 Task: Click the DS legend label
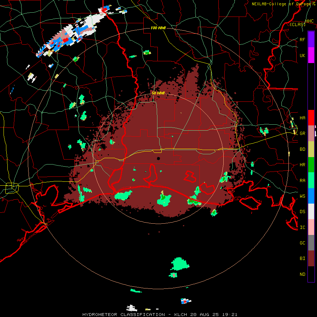click(302, 212)
